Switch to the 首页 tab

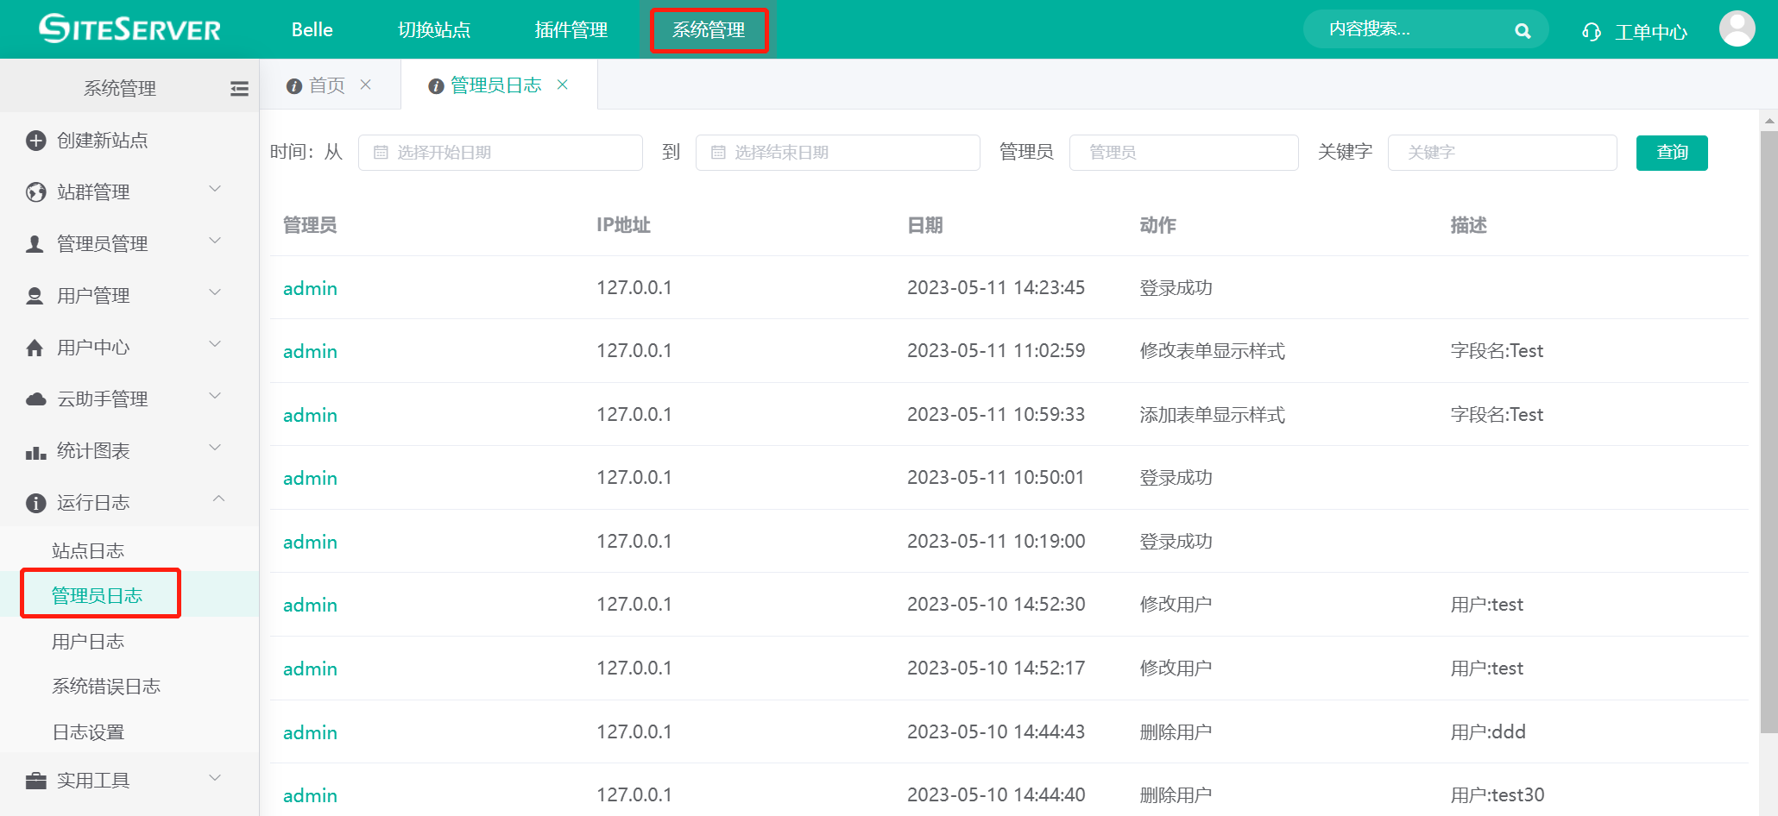click(326, 85)
